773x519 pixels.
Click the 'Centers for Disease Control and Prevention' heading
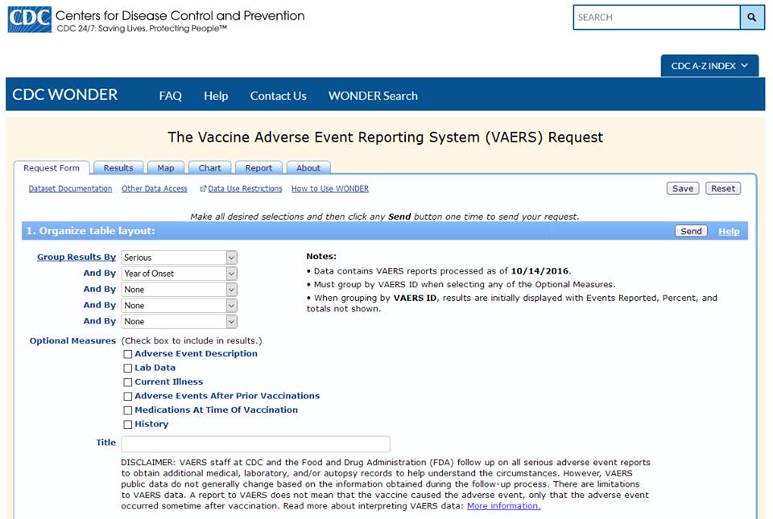pos(180,16)
